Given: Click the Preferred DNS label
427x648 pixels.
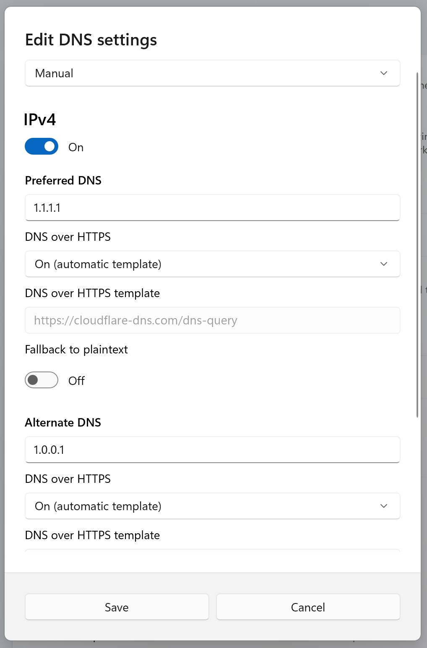Looking at the screenshot, I should pyautogui.click(x=63, y=181).
